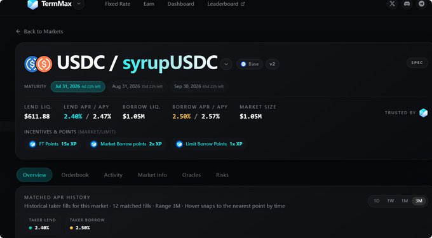
Task: Click the borrow liquidity $1.05M value
Action: click(x=133, y=117)
